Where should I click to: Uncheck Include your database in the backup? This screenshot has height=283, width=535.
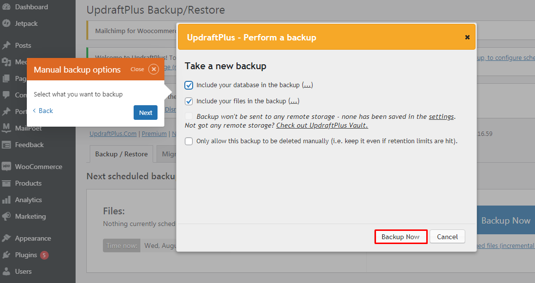pos(189,85)
